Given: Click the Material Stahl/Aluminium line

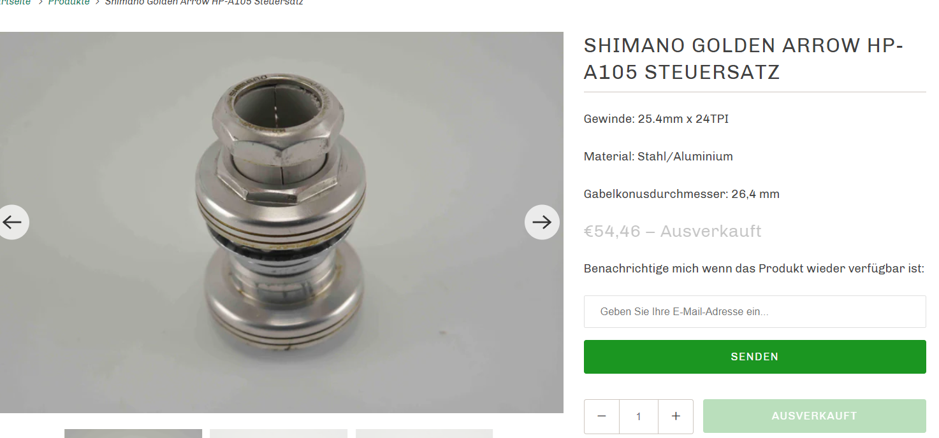Looking at the screenshot, I should (x=659, y=157).
